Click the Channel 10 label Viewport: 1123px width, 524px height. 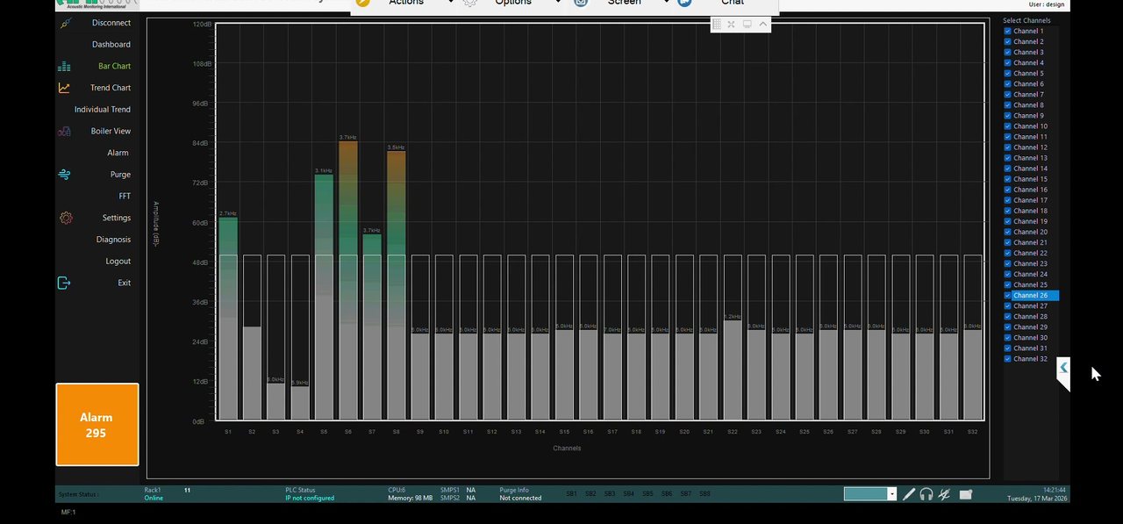click(x=1030, y=126)
